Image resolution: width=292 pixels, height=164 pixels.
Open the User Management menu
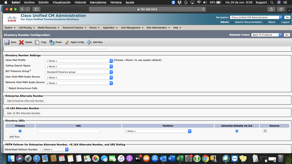pos(132,27)
